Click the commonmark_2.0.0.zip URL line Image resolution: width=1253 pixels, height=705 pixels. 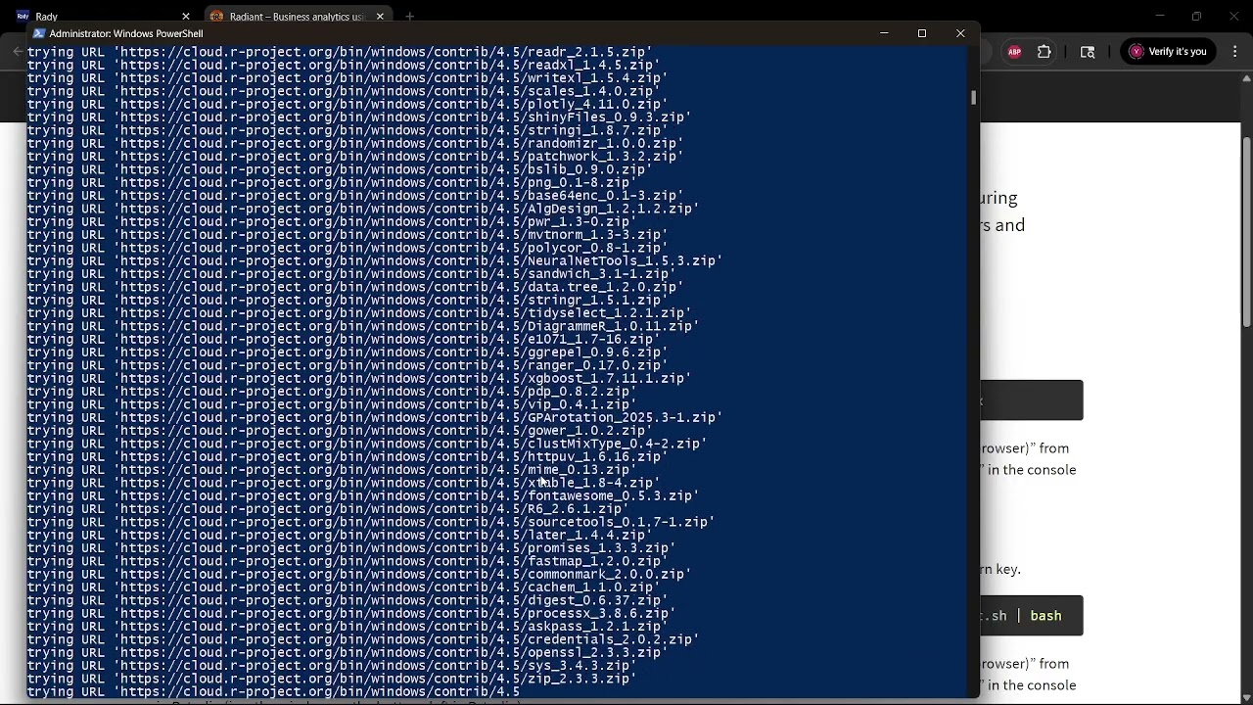359,574
